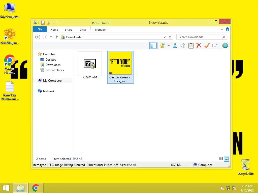This screenshot has width=258, height=193.
Task: Select New Text Document on desktop
Action: pos(10,91)
